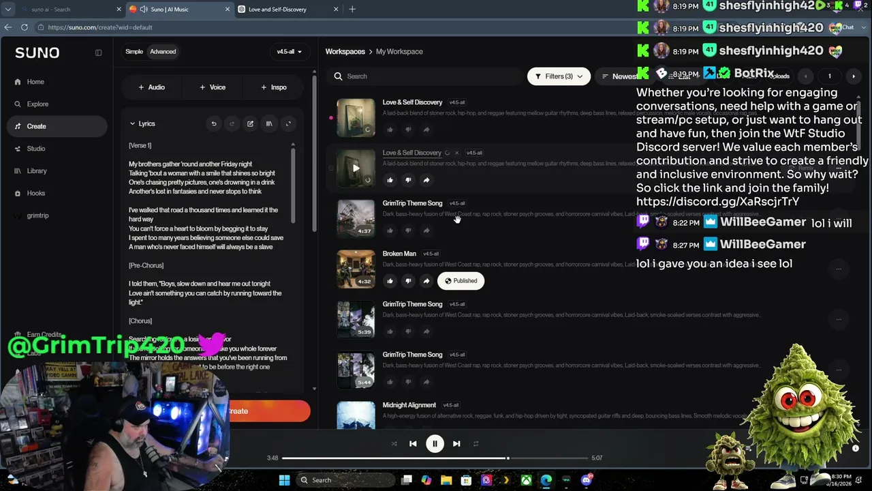Click the Published badge on Broken Man
The image size is (872, 491).
pyautogui.click(x=461, y=281)
